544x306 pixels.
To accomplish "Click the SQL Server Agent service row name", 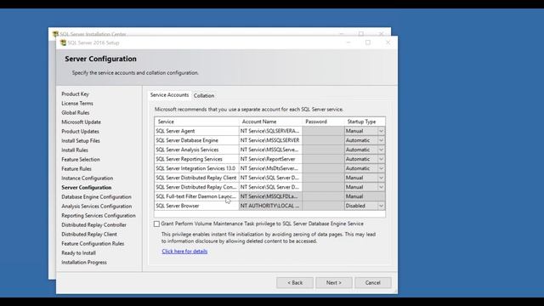I will click(176, 131).
